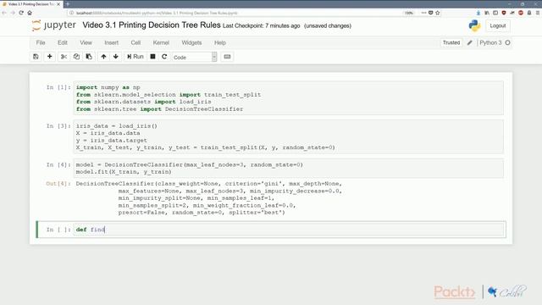Click the Run button

pyautogui.click(x=135, y=57)
